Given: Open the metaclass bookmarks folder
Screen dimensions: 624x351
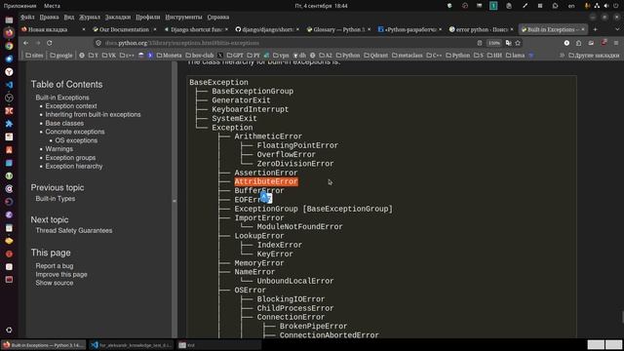Looking at the screenshot, I should 408,56.
